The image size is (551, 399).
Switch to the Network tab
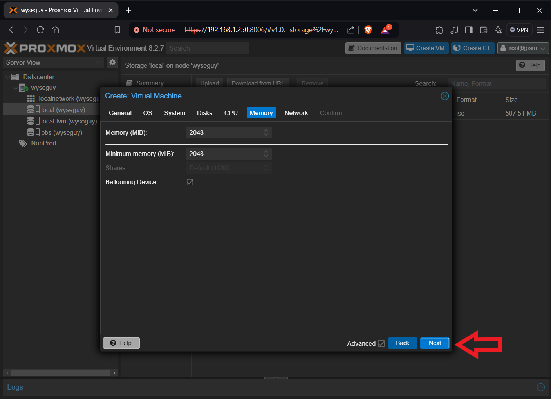point(296,113)
